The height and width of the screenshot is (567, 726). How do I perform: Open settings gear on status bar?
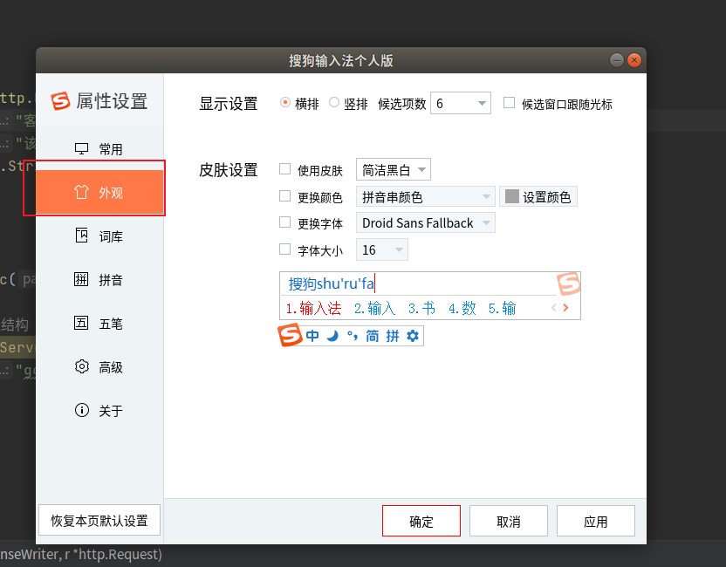pyautogui.click(x=413, y=336)
